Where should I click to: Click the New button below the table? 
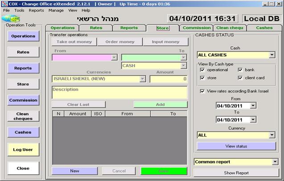(x=74, y=171)
